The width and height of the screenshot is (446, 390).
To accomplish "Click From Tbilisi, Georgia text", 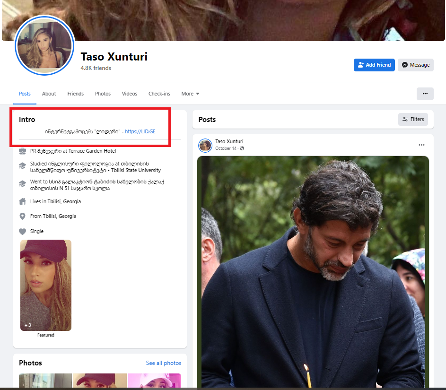I will click(53, 217).
